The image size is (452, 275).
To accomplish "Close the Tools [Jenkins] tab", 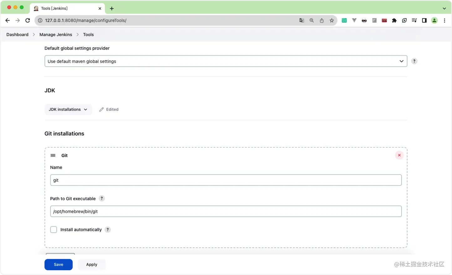I will coord(100,8).
